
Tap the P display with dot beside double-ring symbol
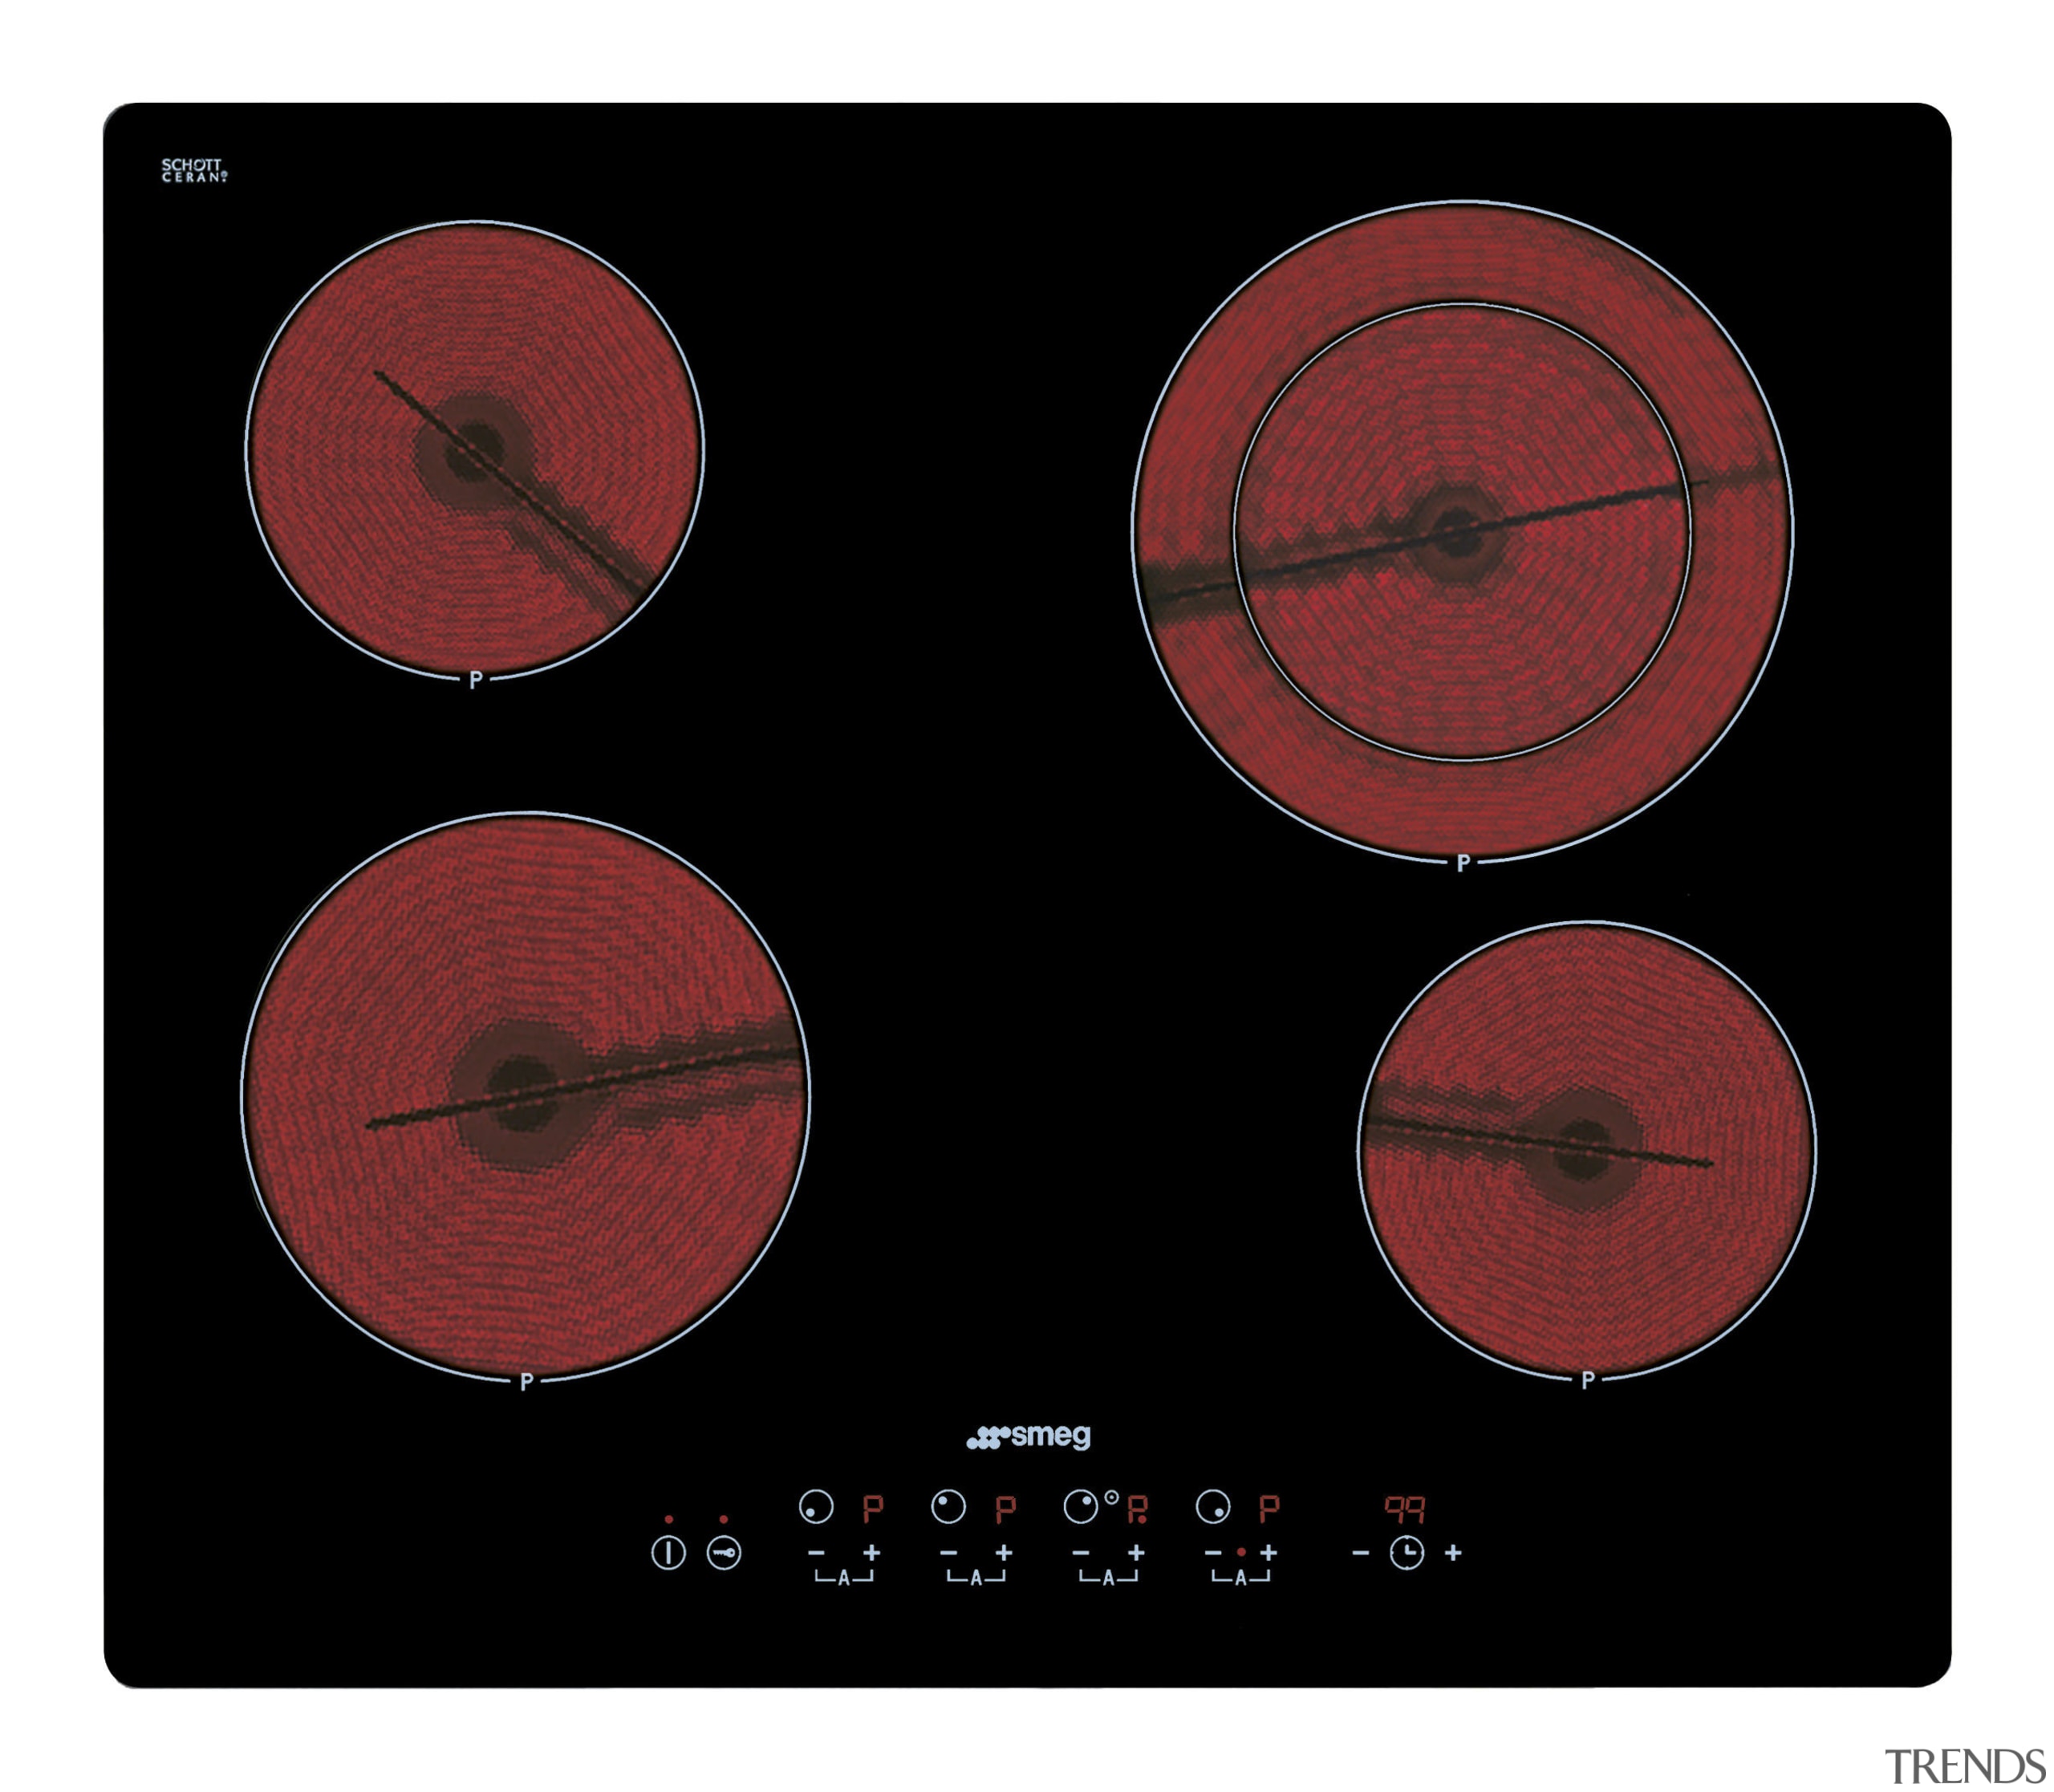coord(1138,1509)
